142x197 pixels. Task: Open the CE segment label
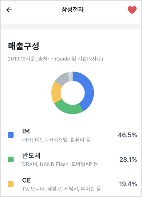(26, 180)
